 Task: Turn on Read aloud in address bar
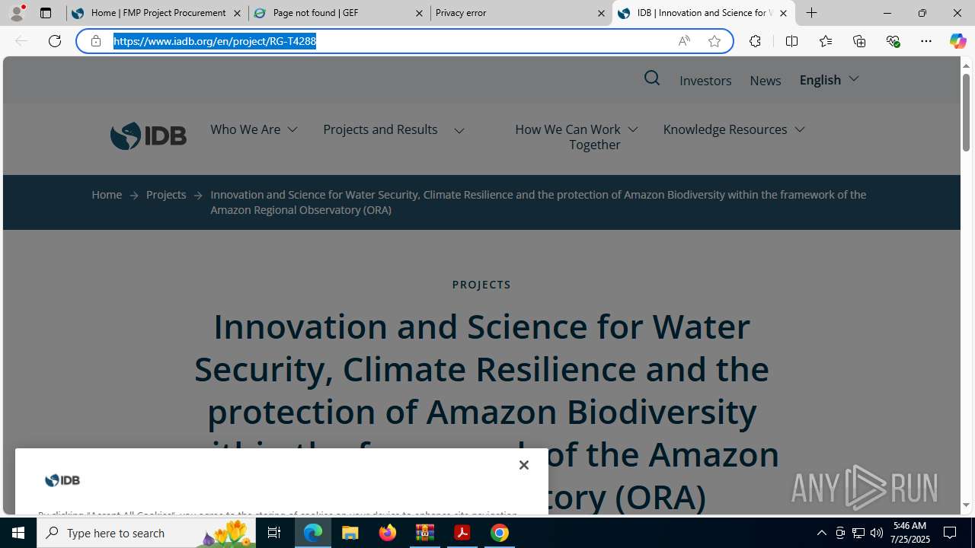pyautogui.click(x=684, y=41)
